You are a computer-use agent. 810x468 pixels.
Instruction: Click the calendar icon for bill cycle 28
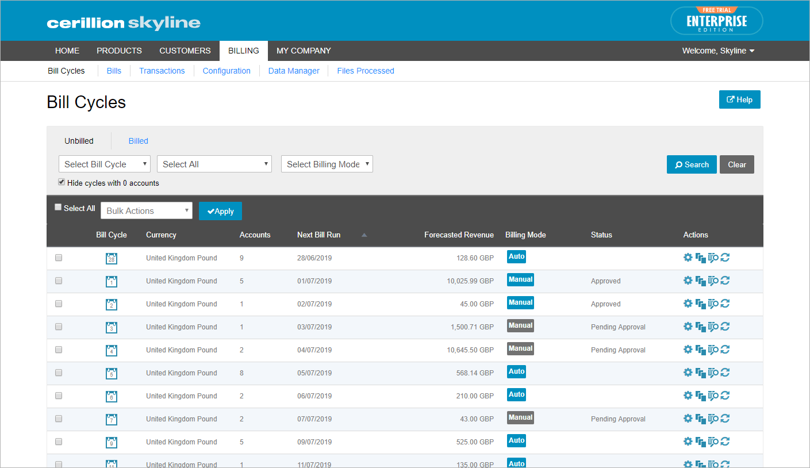[x=112, y=258]
